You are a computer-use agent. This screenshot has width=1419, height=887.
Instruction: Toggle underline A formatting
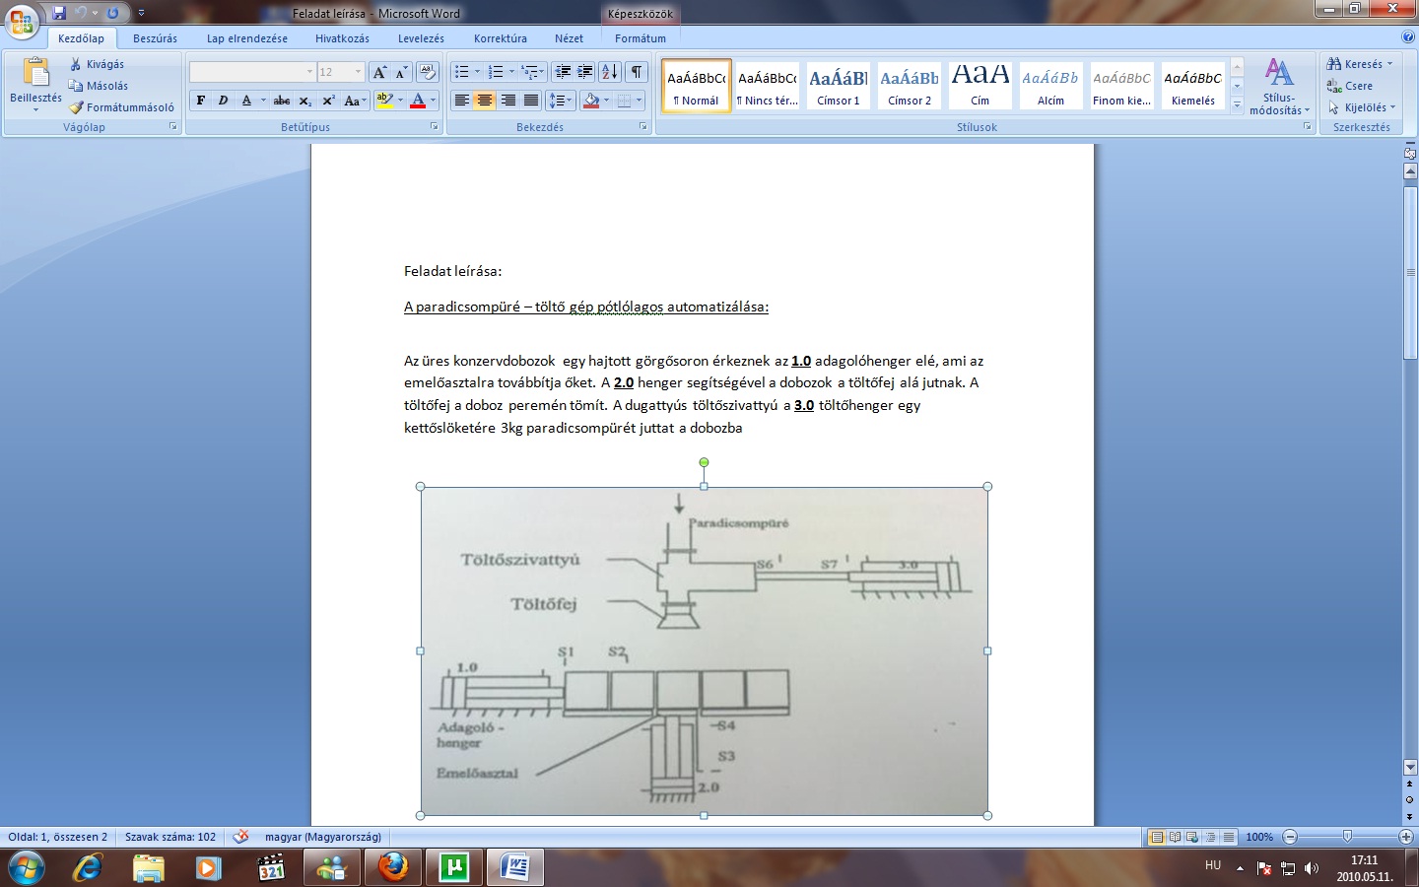[x=246, y=101]
